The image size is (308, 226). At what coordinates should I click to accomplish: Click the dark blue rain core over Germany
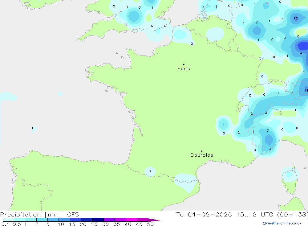click(302, 46)
